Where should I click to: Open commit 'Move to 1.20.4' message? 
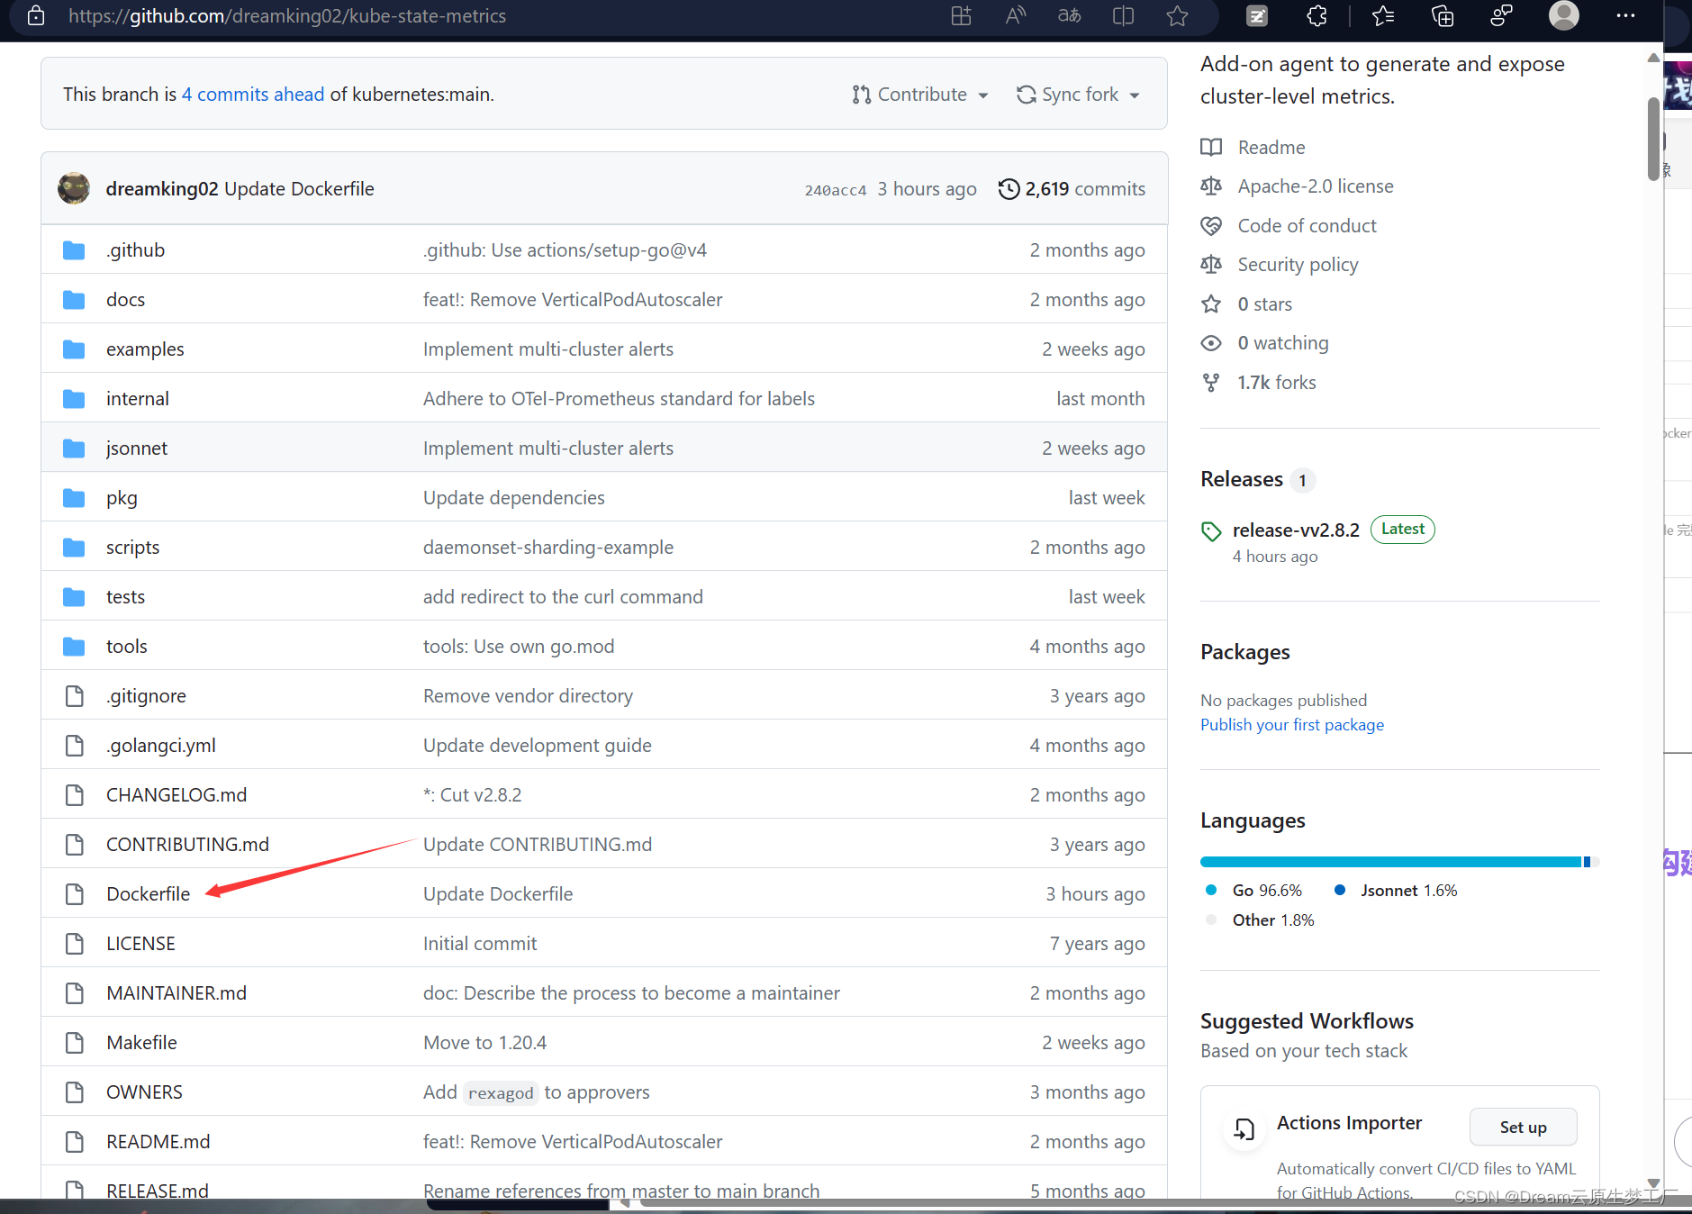coord(484,1043)
